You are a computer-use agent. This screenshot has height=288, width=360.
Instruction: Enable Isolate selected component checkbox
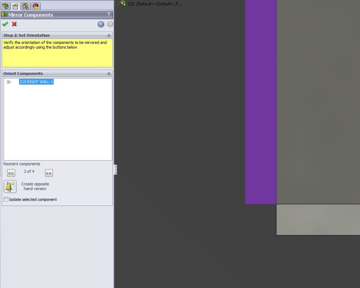pos(6,199)
